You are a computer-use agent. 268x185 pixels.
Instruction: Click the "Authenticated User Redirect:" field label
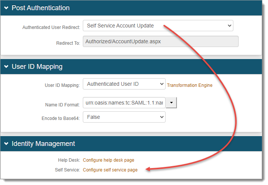(x=51, y=27)
